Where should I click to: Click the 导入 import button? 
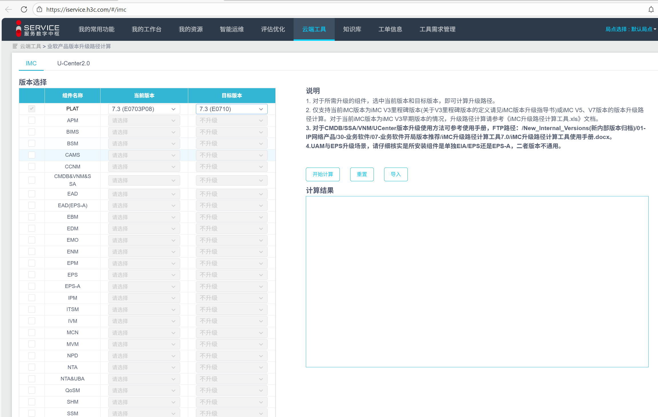[x=396, y=174]
